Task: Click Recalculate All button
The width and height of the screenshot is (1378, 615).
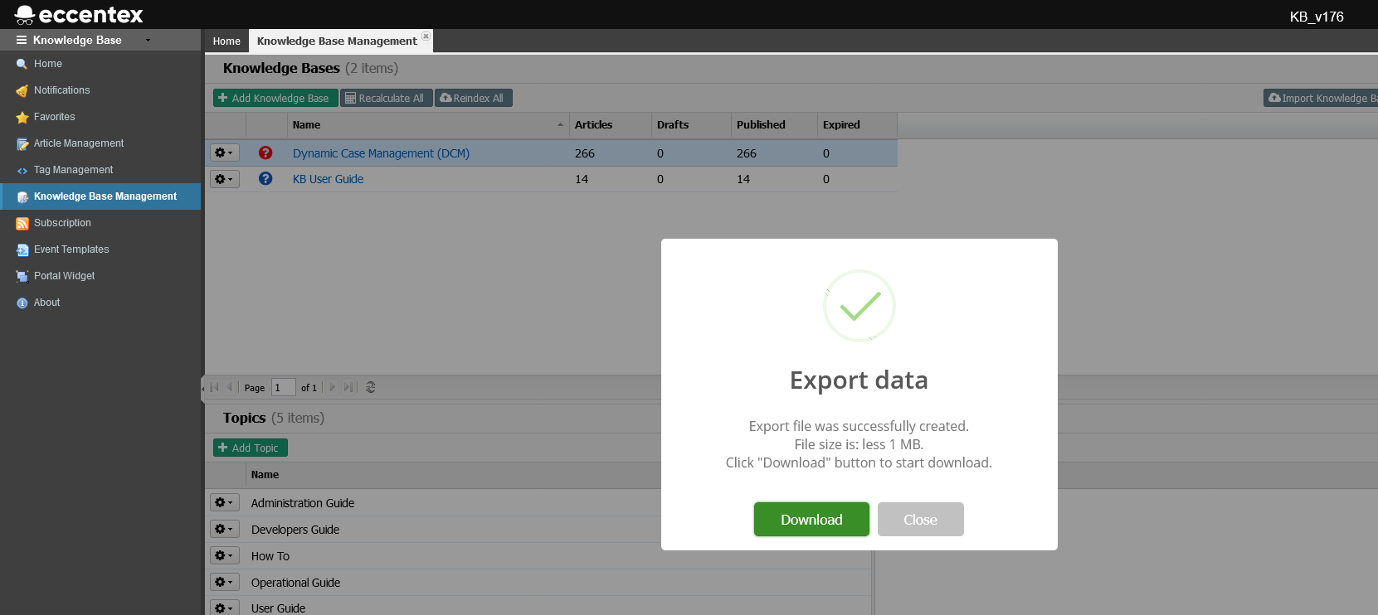Action: [x=386, y=98]
